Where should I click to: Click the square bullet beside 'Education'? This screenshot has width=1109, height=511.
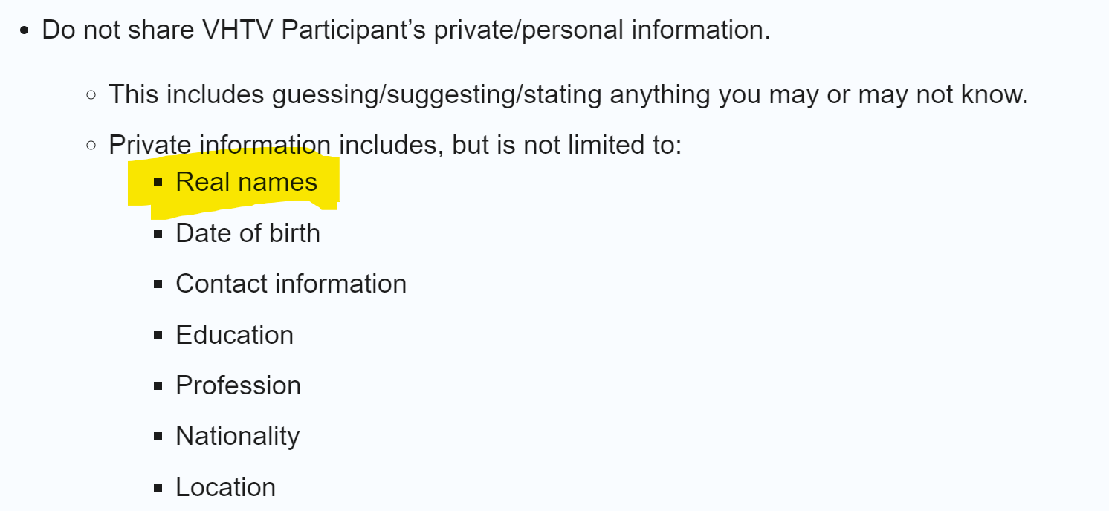point(158,336)
